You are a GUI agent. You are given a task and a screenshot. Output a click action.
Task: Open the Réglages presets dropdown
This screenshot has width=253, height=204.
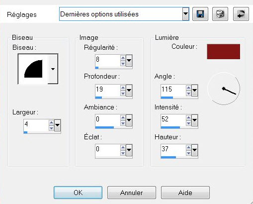point(186,14)
